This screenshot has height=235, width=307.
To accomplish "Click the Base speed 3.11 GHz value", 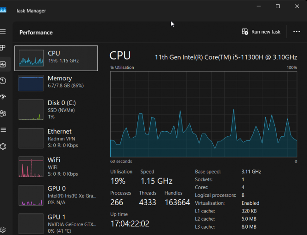I will (251, 172).
